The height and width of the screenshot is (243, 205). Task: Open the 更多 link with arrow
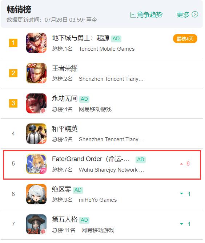click(x=187, y=14)
